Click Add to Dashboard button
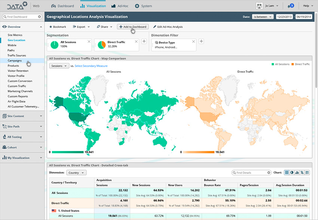The image size is (318, 220). (133, 27)
